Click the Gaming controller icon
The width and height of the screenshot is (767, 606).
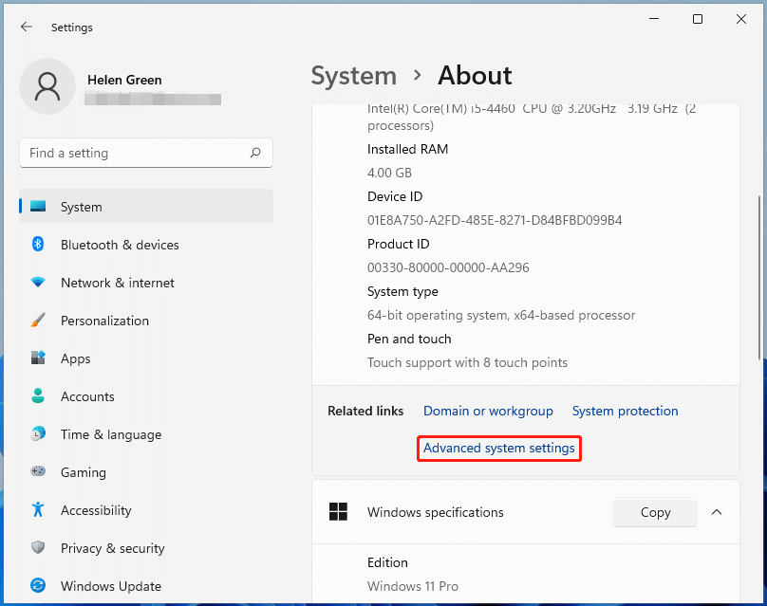point(38,471)
